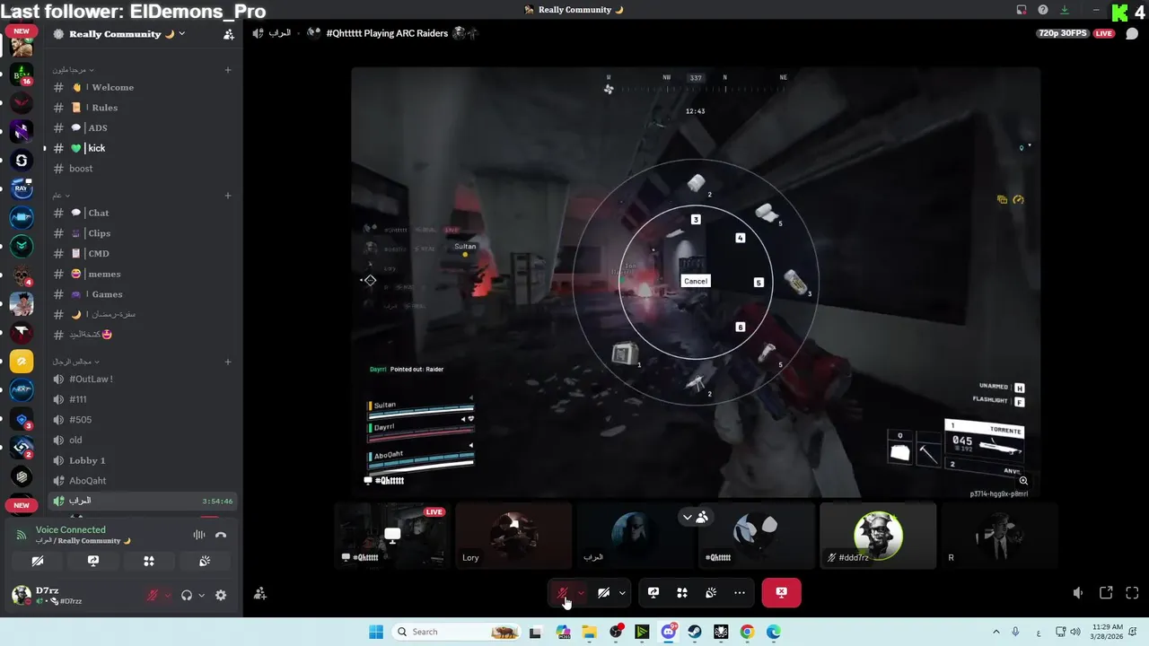The width and height of the screenshot is (1149, 646).
Task: Toggle deafen headphones next to D7rz
Action: 187,595
